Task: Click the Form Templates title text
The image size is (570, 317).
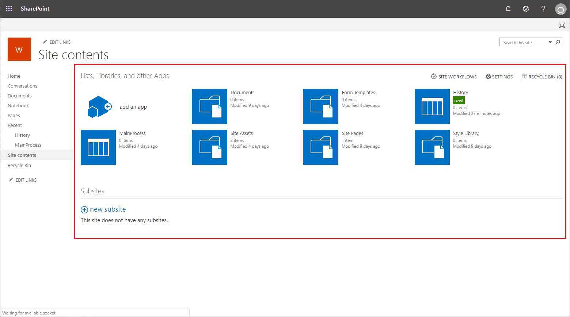Action: click(358, 92)
